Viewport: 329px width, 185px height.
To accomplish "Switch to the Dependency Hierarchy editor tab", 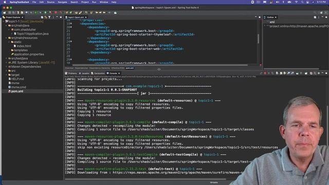I will [100, 68].
